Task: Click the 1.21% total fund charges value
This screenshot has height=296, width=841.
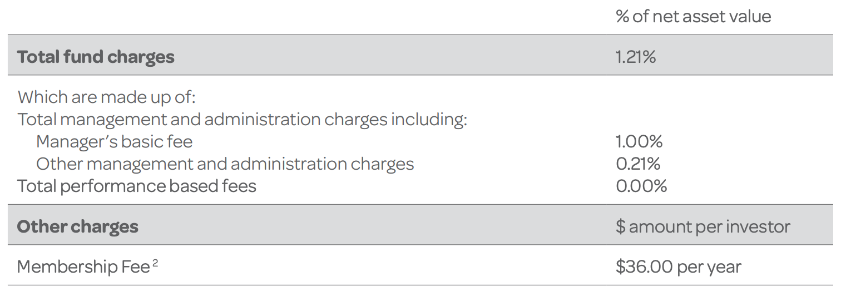Action: click(x=636, y=57)
